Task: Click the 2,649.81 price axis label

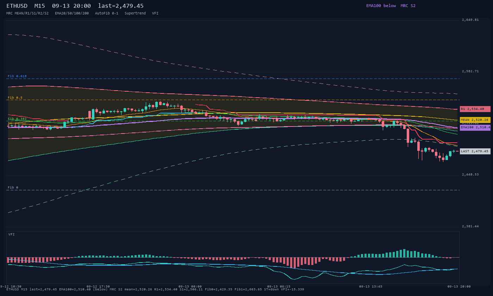Action: point(470,20)
